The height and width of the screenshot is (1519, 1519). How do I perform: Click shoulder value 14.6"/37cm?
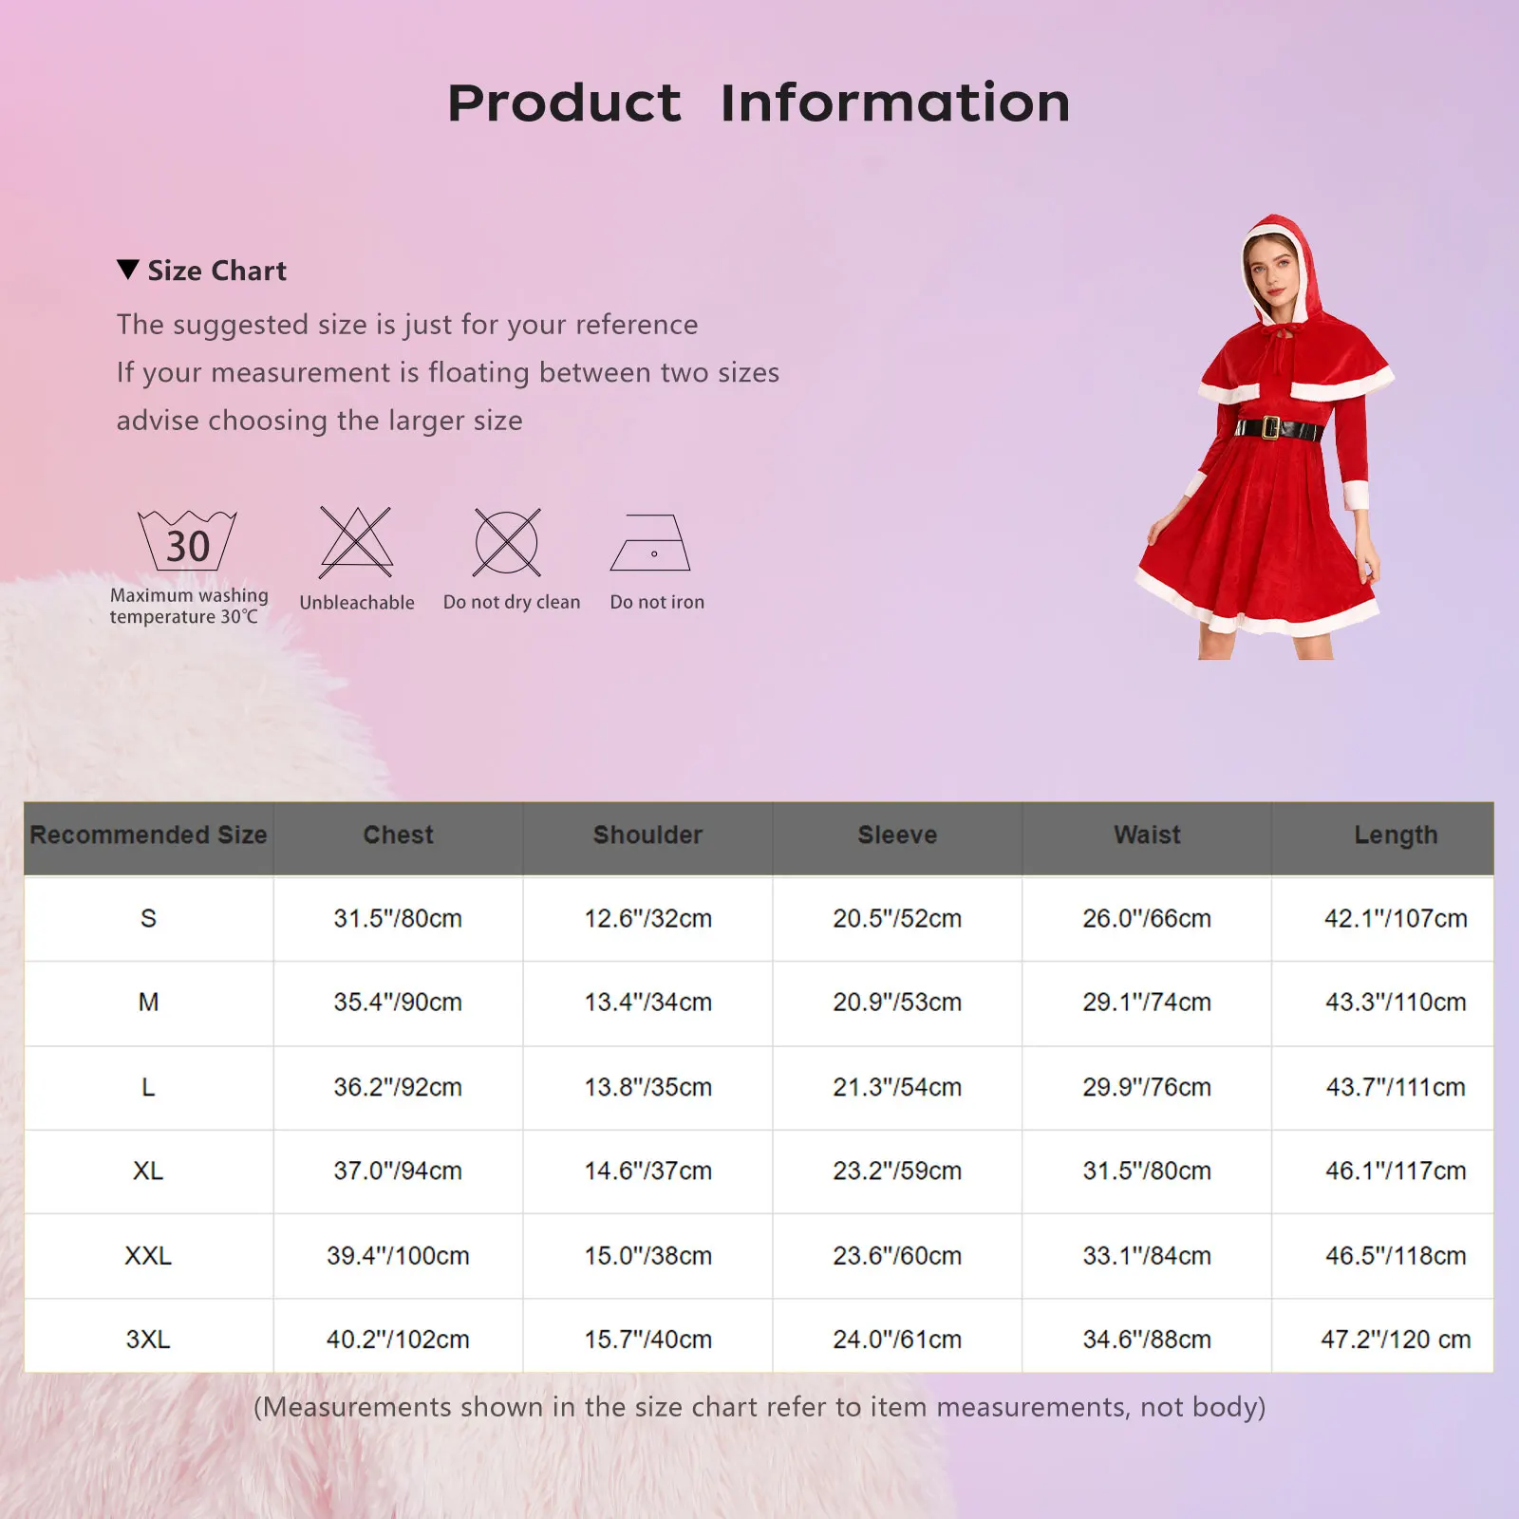[647, 1171]
